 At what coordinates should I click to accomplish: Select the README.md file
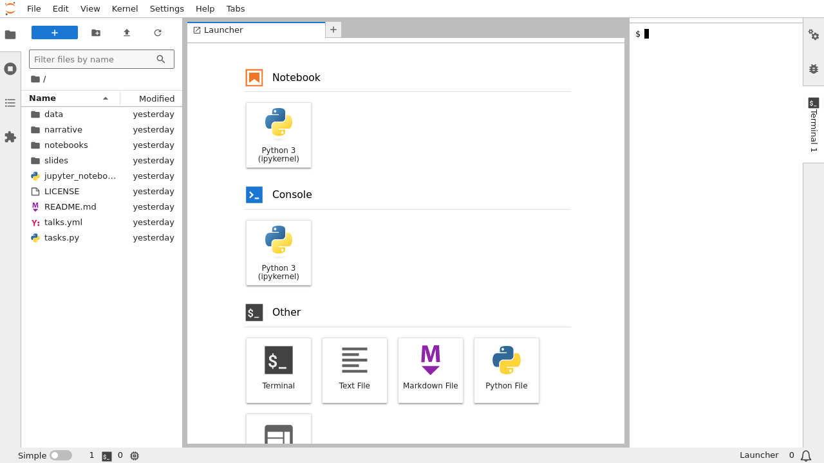coord(102,206)
